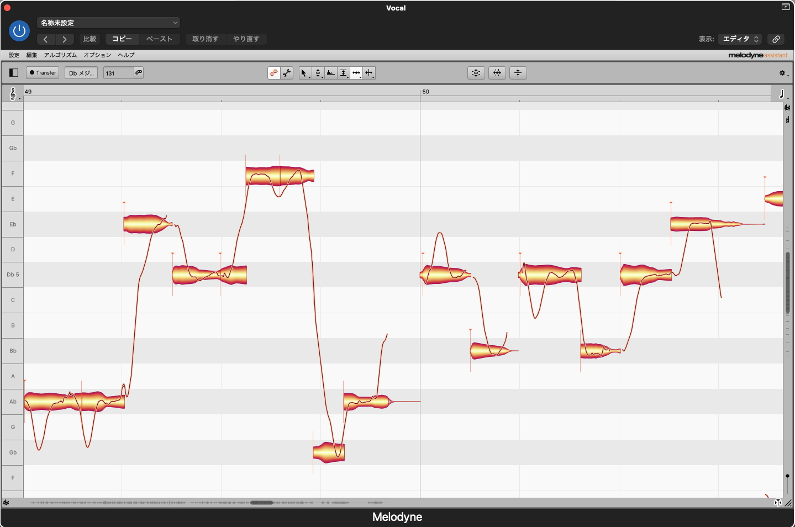Open the 表示 エディタ view dropdown

click(x=740, y=39)
